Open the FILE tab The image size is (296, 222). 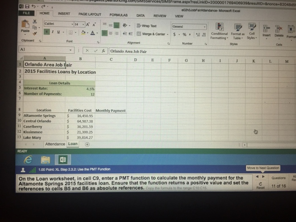[26, 13]
